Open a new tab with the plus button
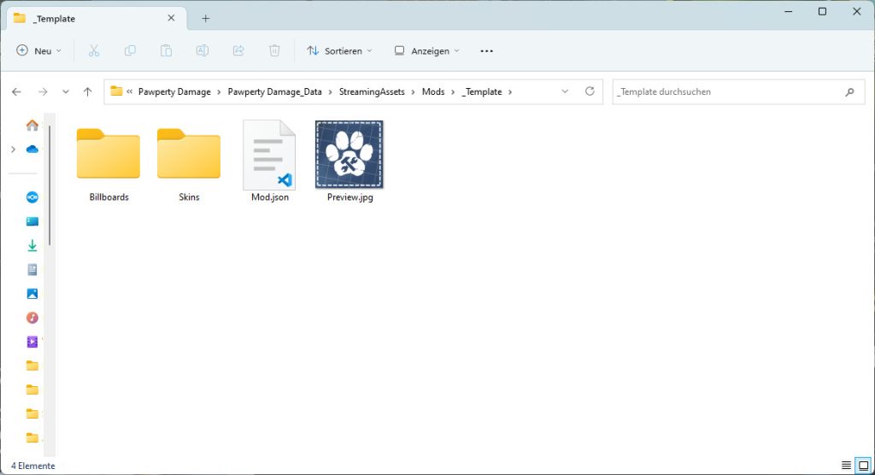 point(206,18)
